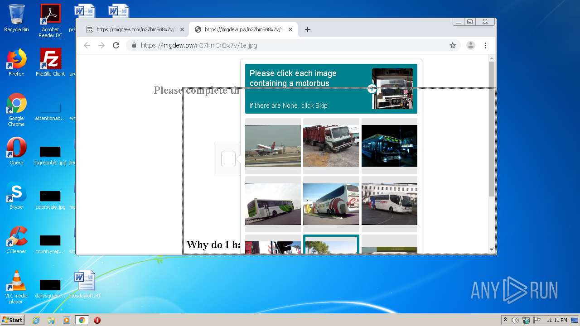Open Action Center flag icon
This screenshot has width=580, height=326.
point(537,320)
